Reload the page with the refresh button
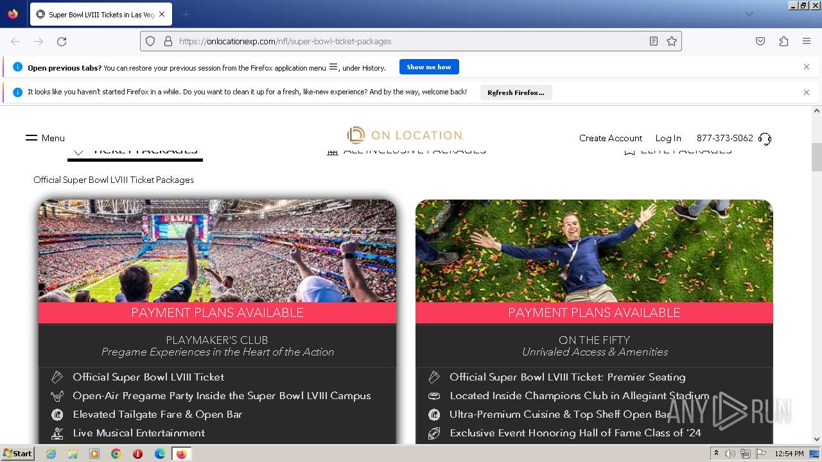The width and height of the screenshot is (822, 462). click(62, 41)
